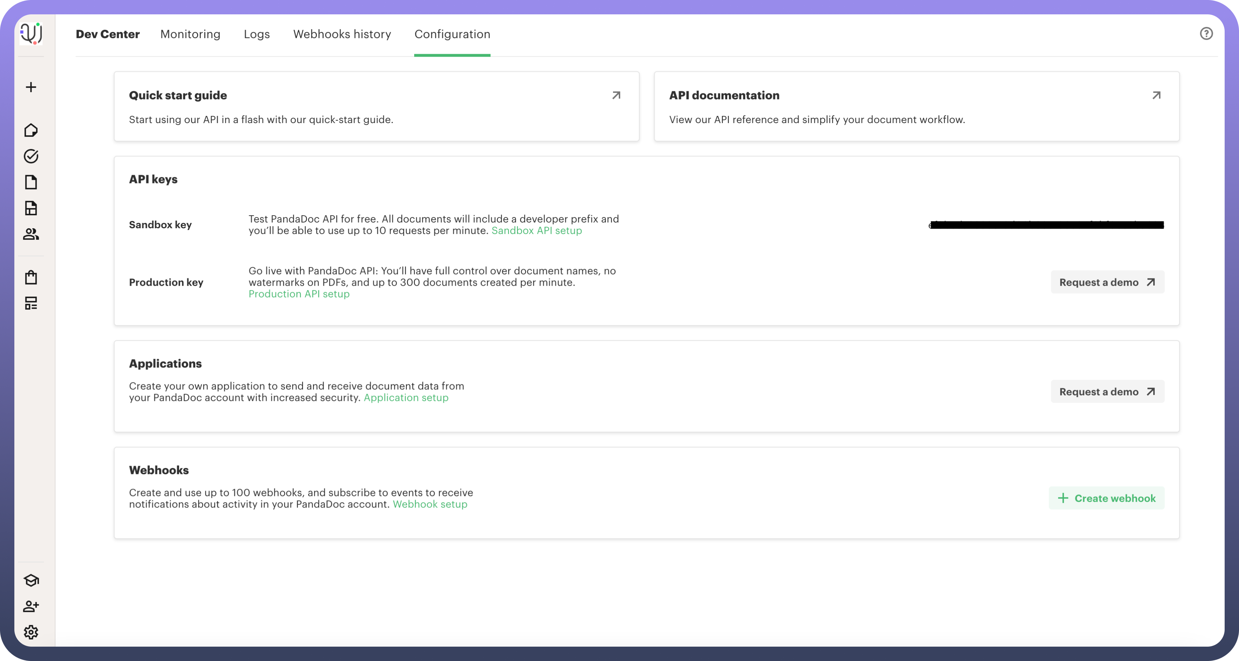Switch to the Monitoring tab
Image resolution: width=1239 pixels, height=661 pixels.
point(190,34)
